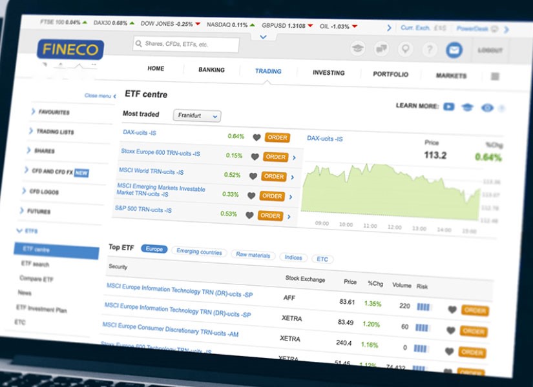The width and height of the screenshot is (533, 387).
Task: Click the magnifier icon in search box
Action: coord(138,43)
